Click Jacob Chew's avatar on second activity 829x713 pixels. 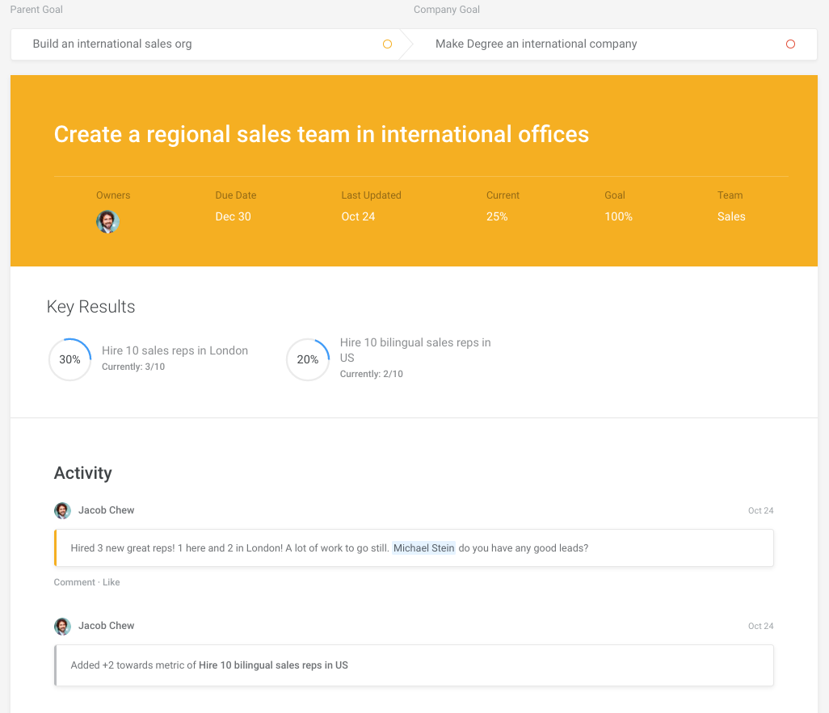tap(62, 626)
